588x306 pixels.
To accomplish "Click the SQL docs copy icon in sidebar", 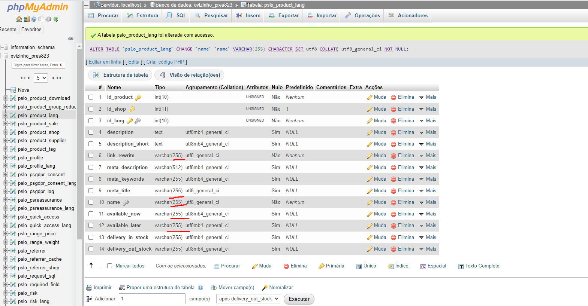I will click(x=41, y=19).
